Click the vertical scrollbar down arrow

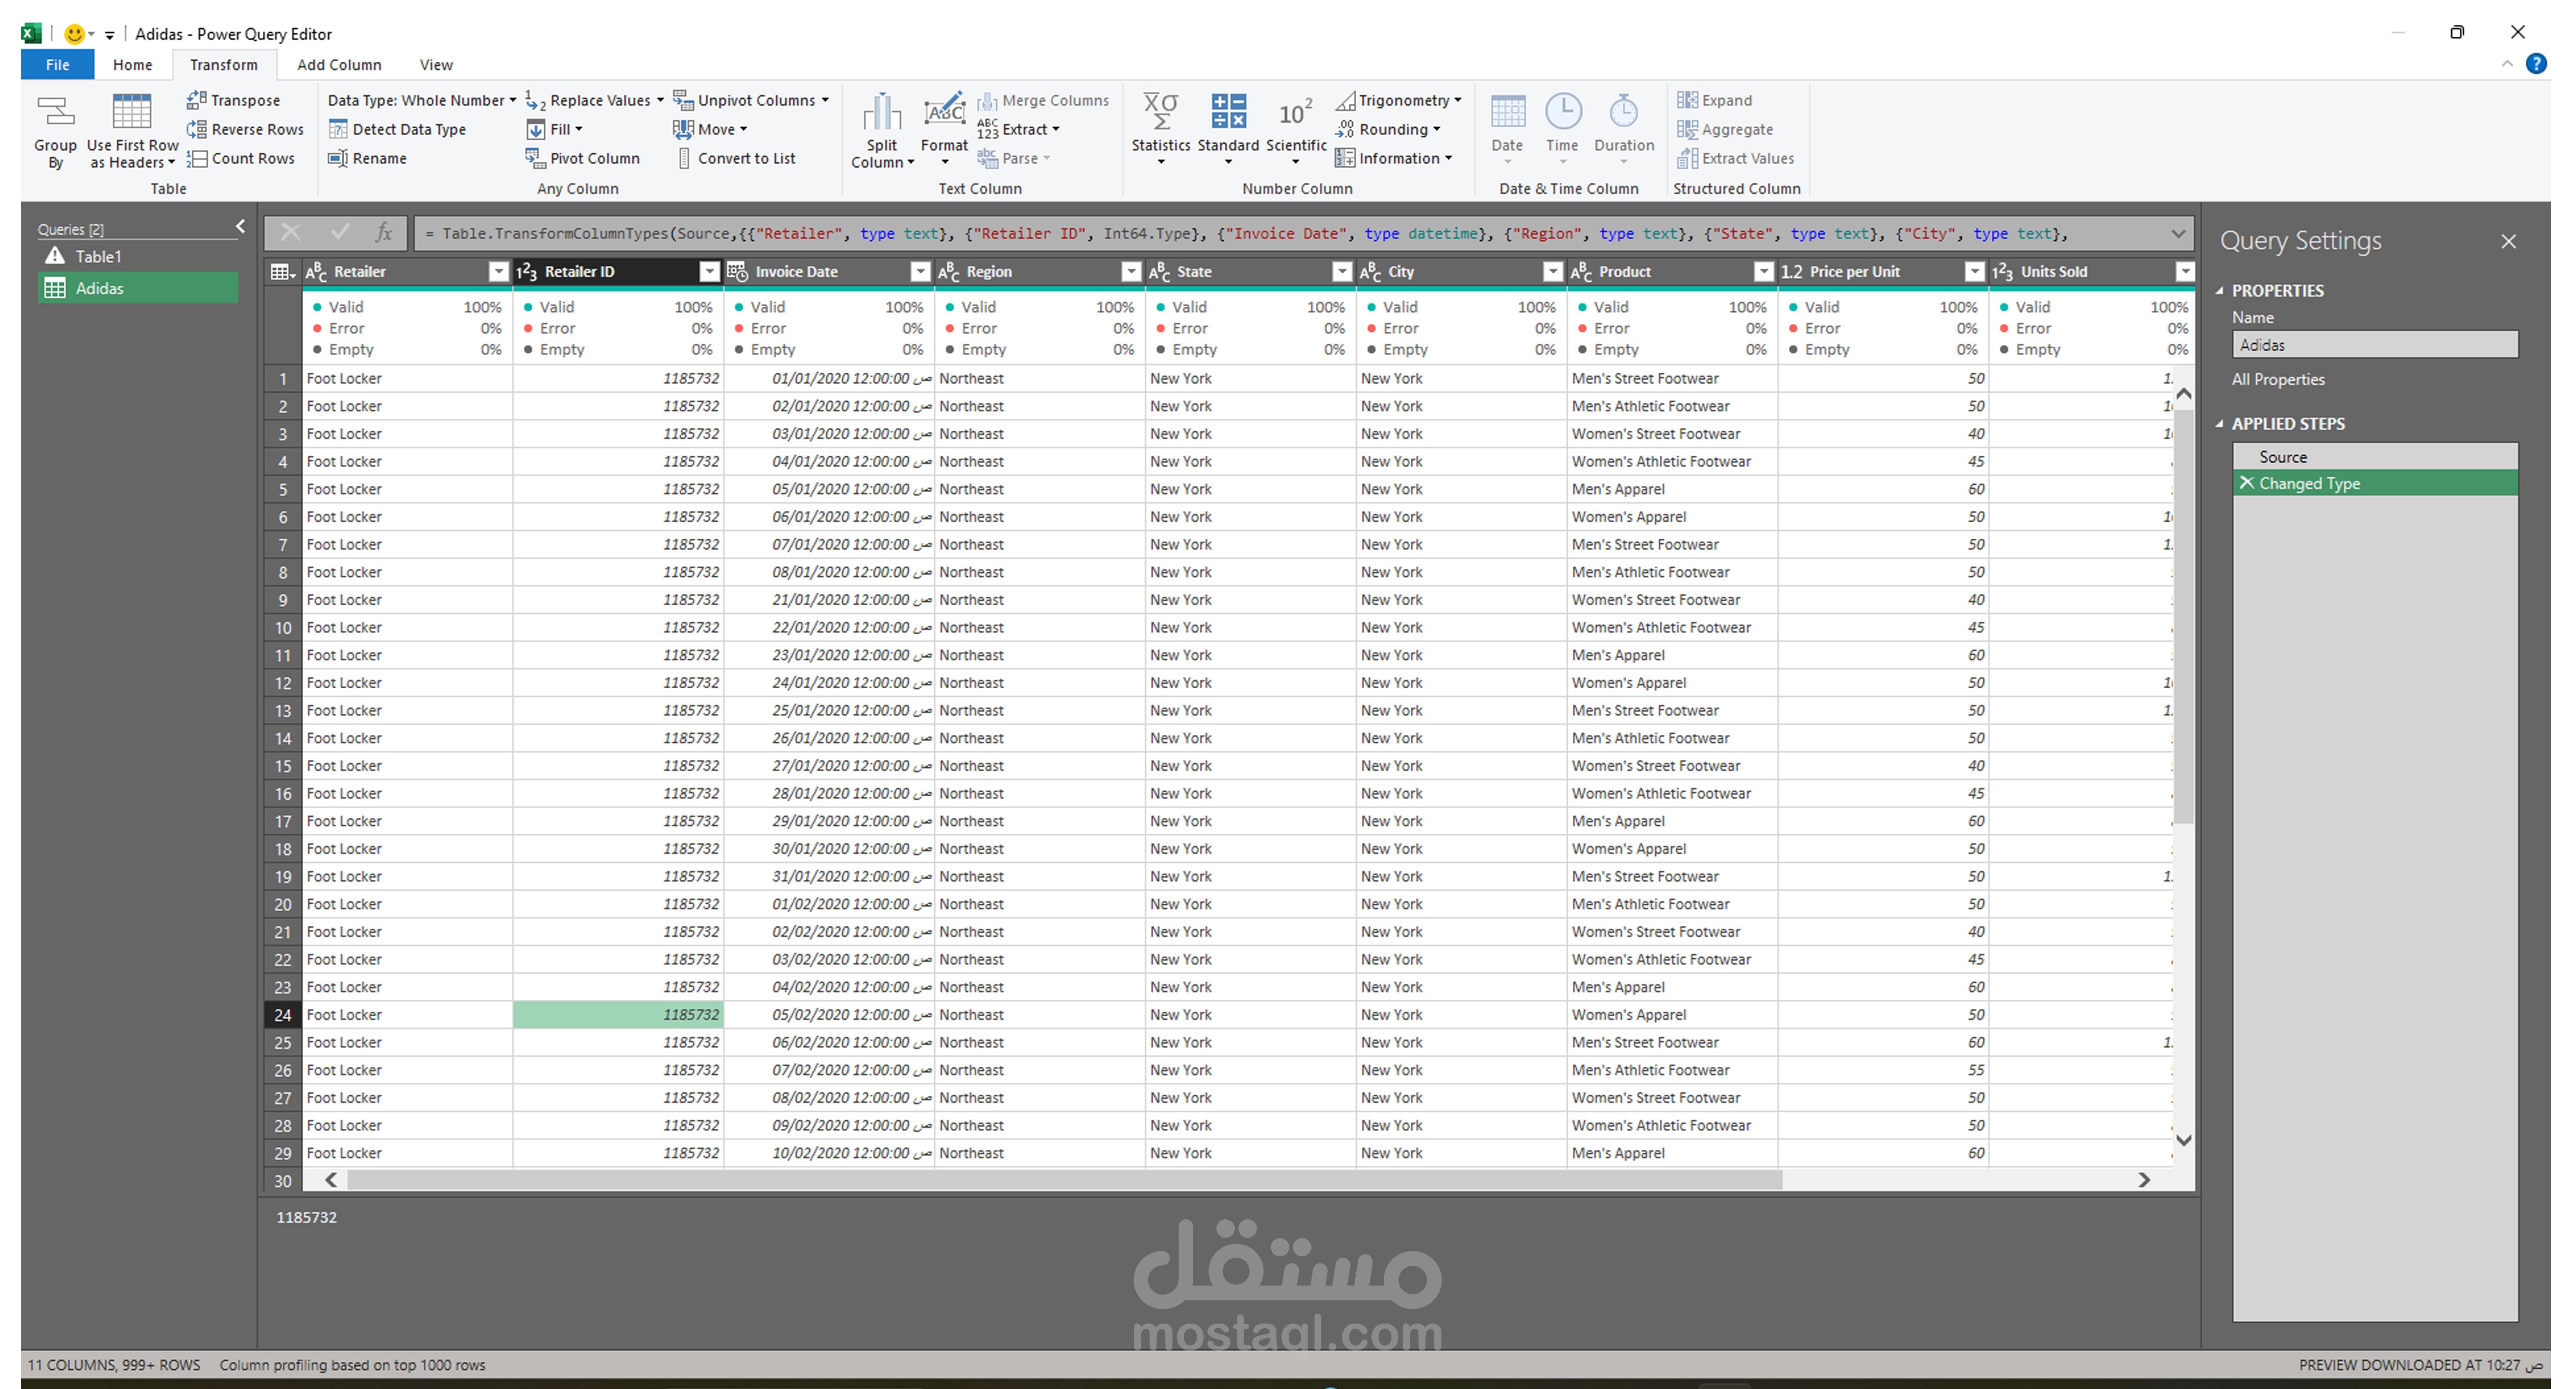pos(2184,1139)
